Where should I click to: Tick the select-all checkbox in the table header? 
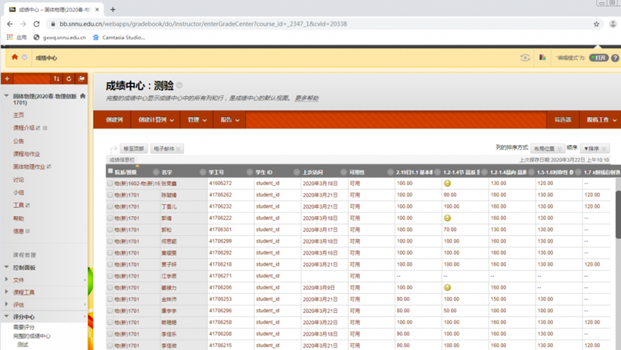pos(110,172)
